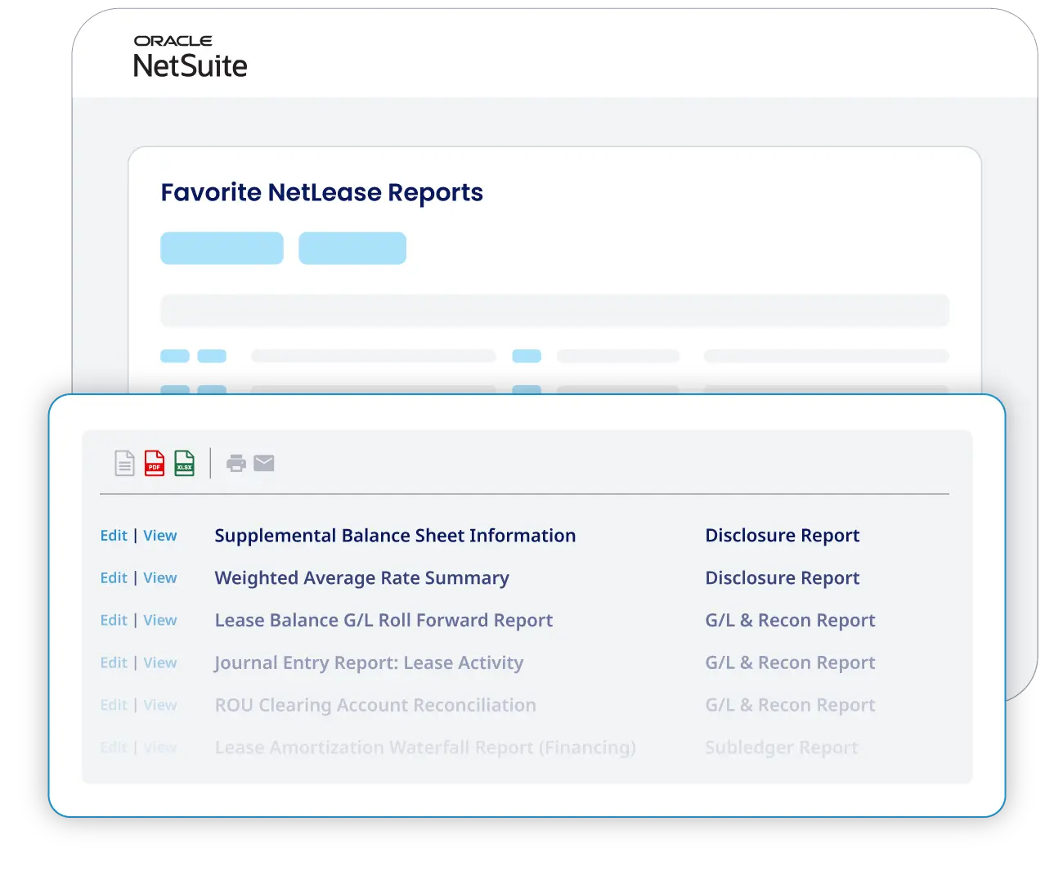Screen dimensions: 1045x871
Task: Select 'Weighted Average Rate Summary' title
Action: [x=361, y=578]
